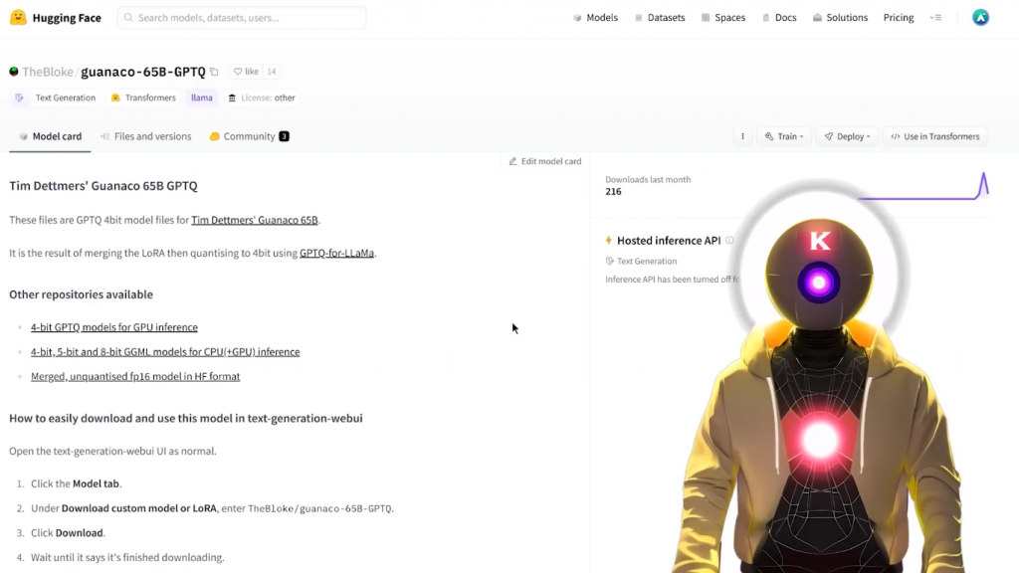
Task: Click Text Generation under Hosted inference API
Action: [x=647, y=262]
